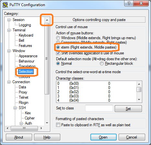Collapse the SSH tree node
Image resolution: width=151 pixels, height=145 pixels.
[15, 108]
